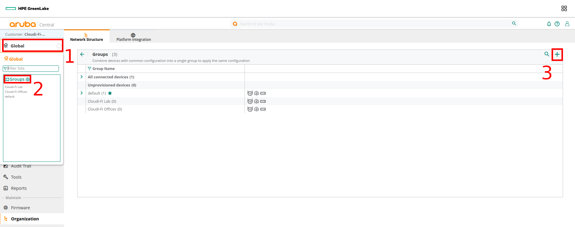Open the user account icon
The image size is (575, 227).
[567, 24]
